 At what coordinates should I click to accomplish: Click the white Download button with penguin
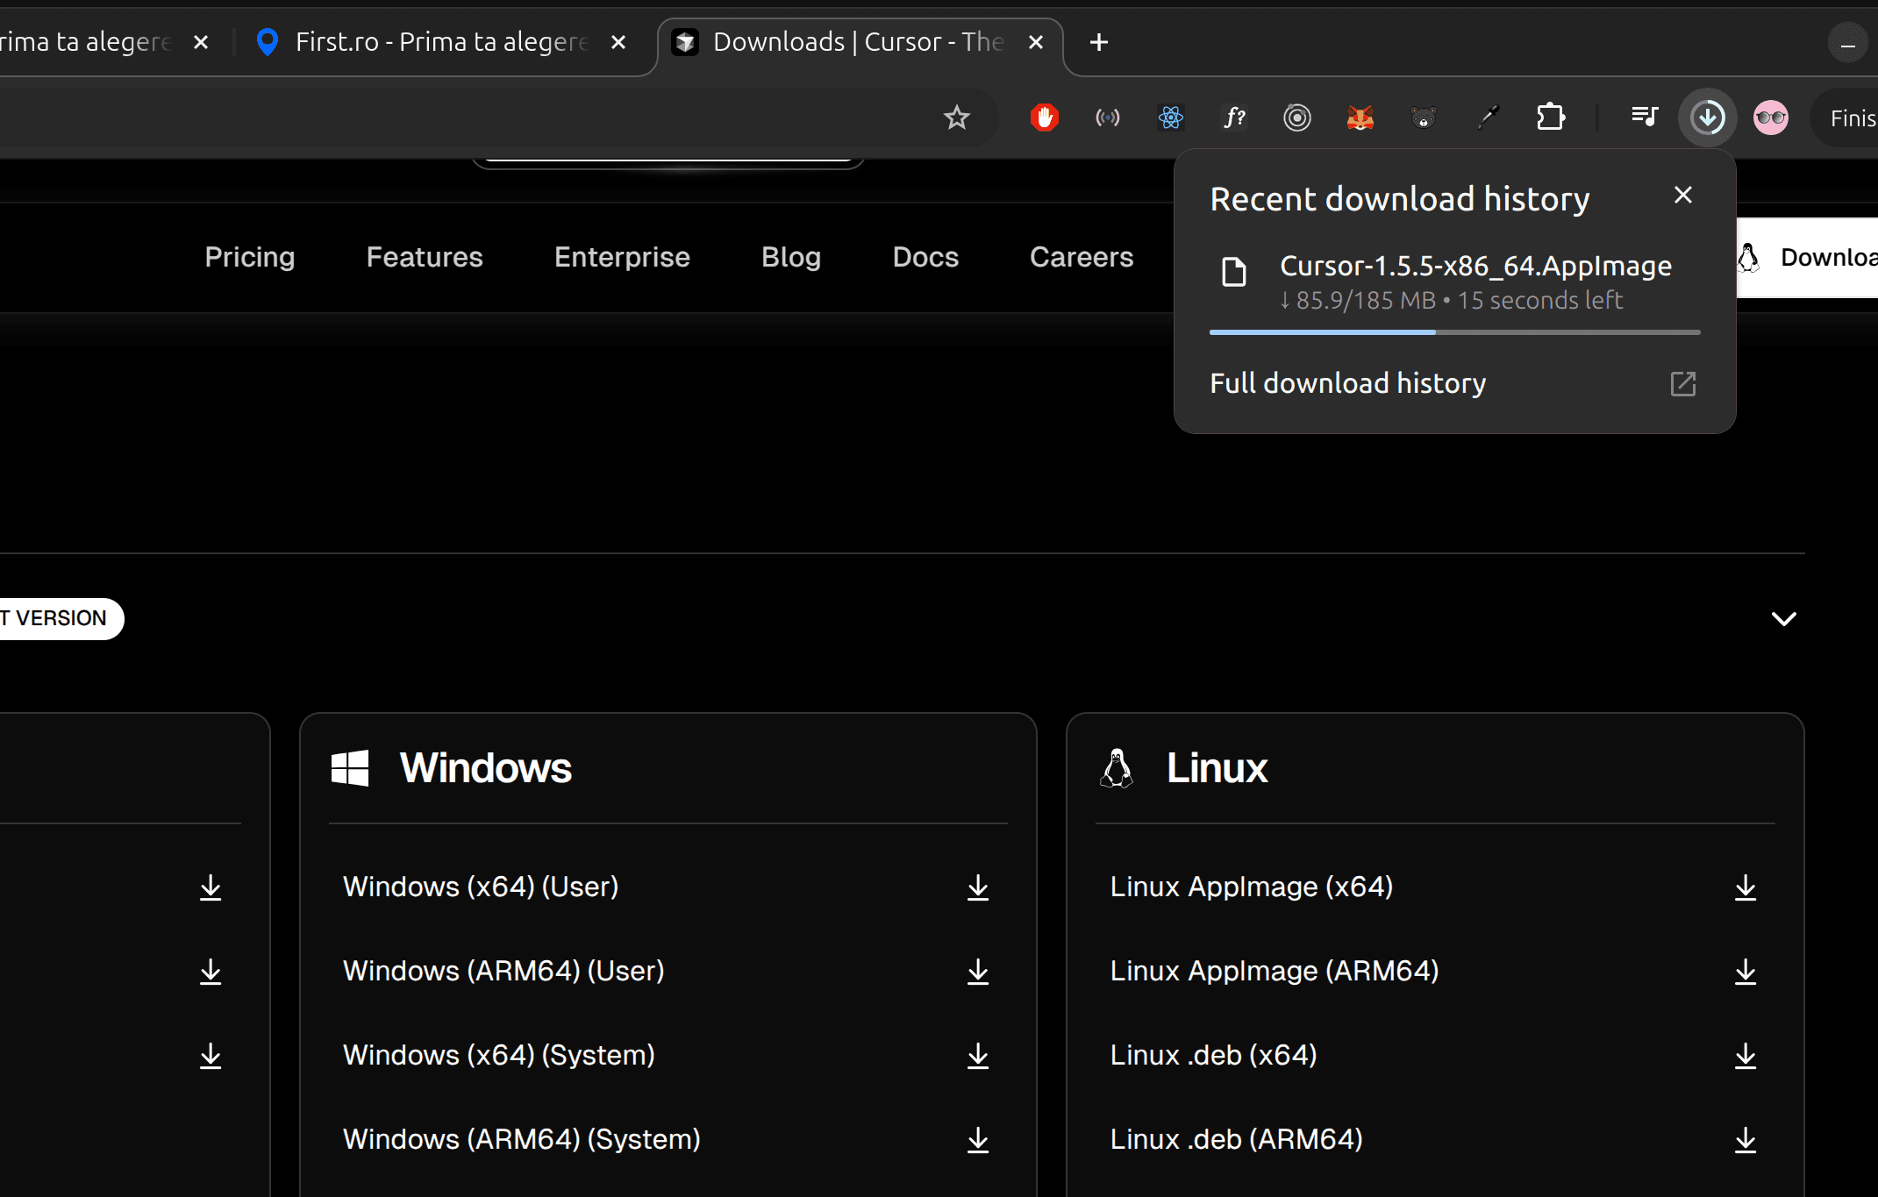coord(1808,257)
